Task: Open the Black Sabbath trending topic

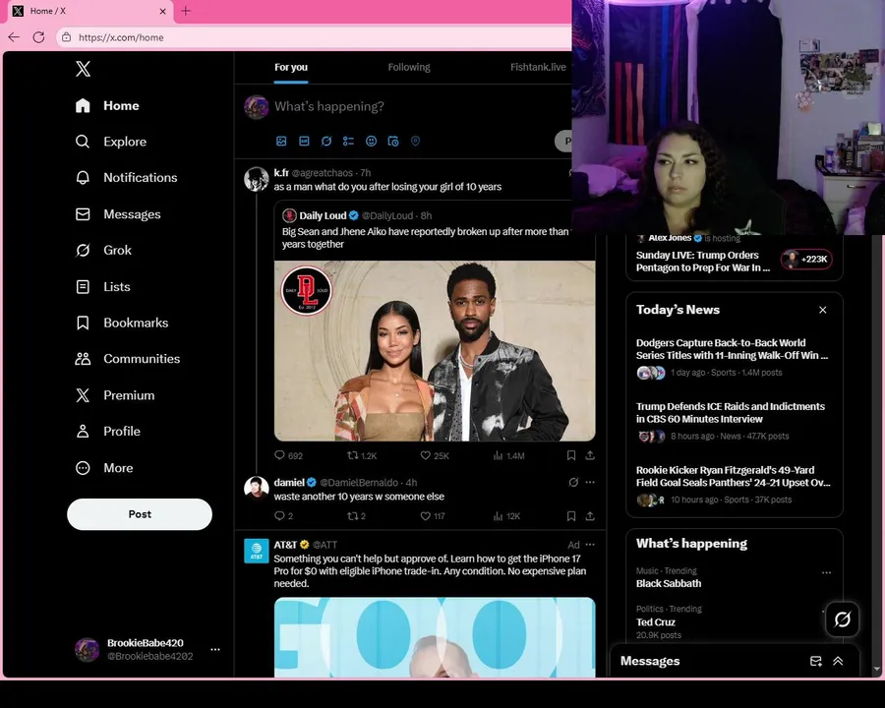Action: coord(669,584)
